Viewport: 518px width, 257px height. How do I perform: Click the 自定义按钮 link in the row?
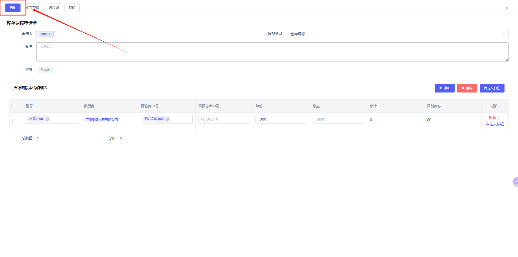click(x=495, y=124)
